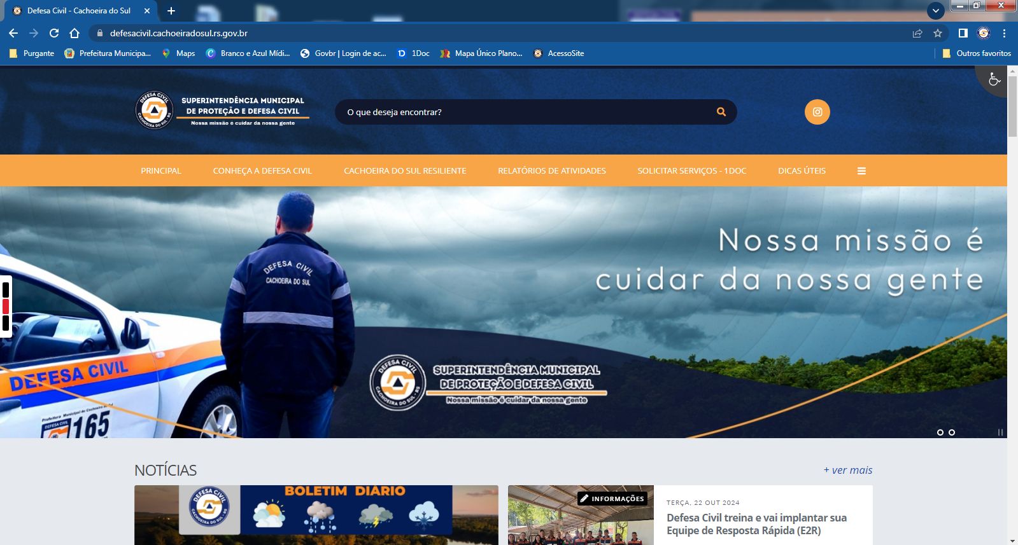
Task: Click the Defesa Civil logo in header
Action: coord(155,111)
